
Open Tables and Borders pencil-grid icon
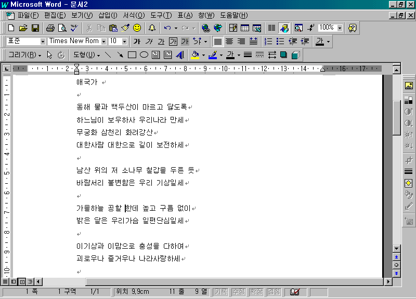pyautogui.click(x=233, y=28)
